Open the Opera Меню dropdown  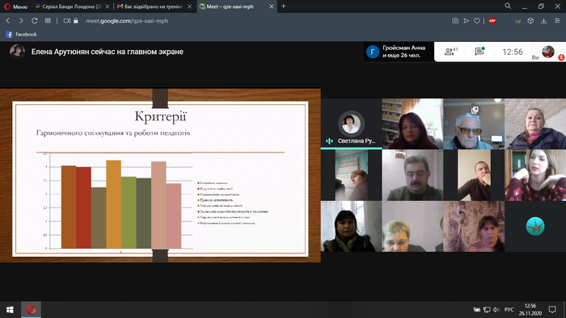(x=16, y=6)
